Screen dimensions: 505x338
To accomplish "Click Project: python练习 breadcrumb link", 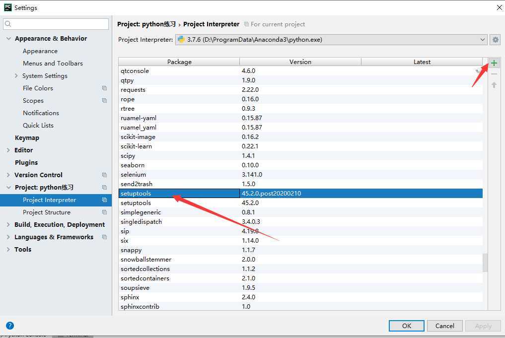I will coord(146,24).
